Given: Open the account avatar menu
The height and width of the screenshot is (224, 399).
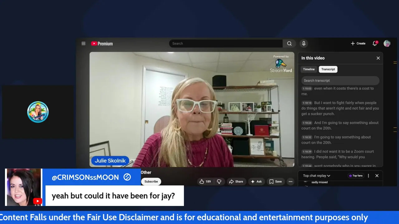Looking at the screenshot, I should click(x=387, y=44).
